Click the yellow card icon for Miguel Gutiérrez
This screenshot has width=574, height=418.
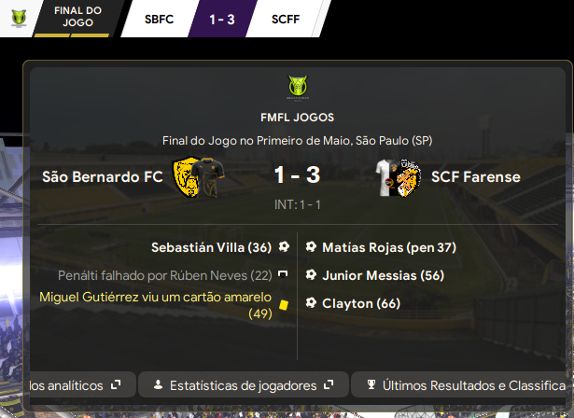point(283,304)
